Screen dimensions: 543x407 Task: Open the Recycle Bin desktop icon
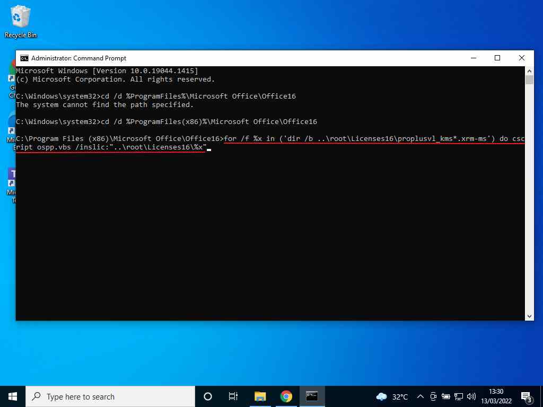[21, 21]
